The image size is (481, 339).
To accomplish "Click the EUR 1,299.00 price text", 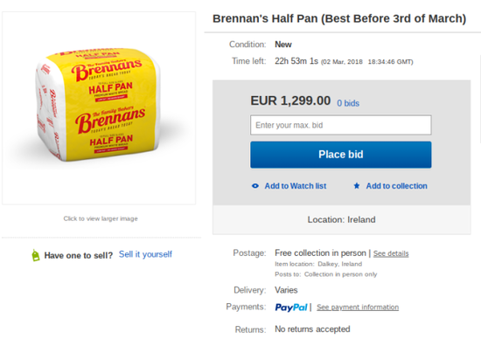I will click(x=290, y=100).
